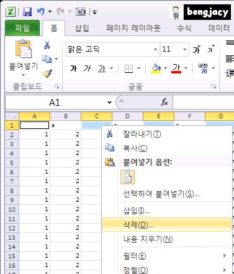The width and height of the screenshot is (234, 274).
Task: Open the Name Box dropdown arrow
Action: [109, 103]
